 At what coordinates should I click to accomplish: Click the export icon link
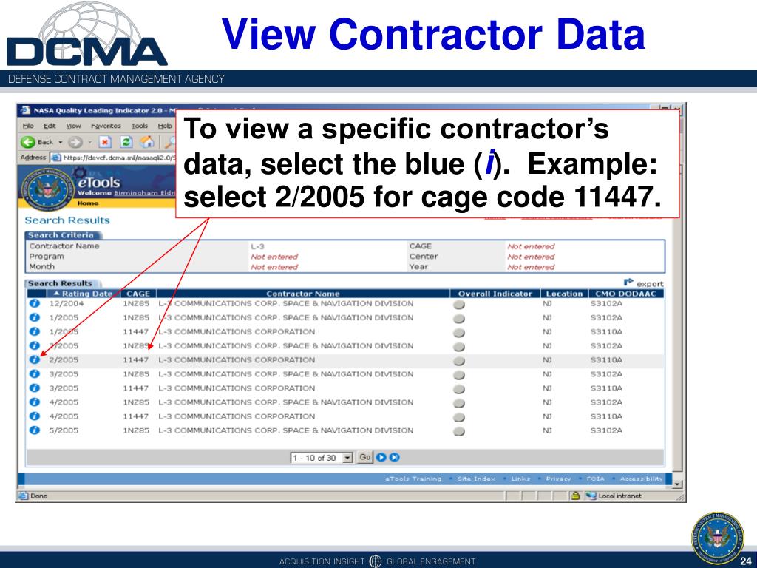pos(644,283)
